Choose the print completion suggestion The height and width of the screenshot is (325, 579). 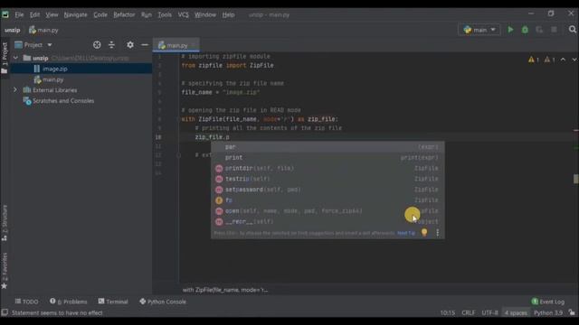click(327, 157)
